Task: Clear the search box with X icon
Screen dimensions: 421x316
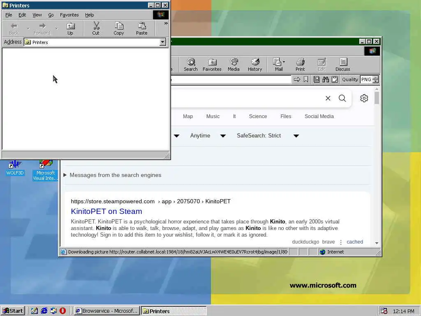Action: (x=328, y=98)
